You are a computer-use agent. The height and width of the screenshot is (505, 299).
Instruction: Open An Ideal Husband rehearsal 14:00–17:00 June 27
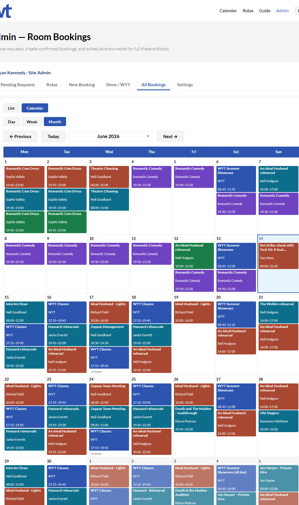(x=236, y=423)
